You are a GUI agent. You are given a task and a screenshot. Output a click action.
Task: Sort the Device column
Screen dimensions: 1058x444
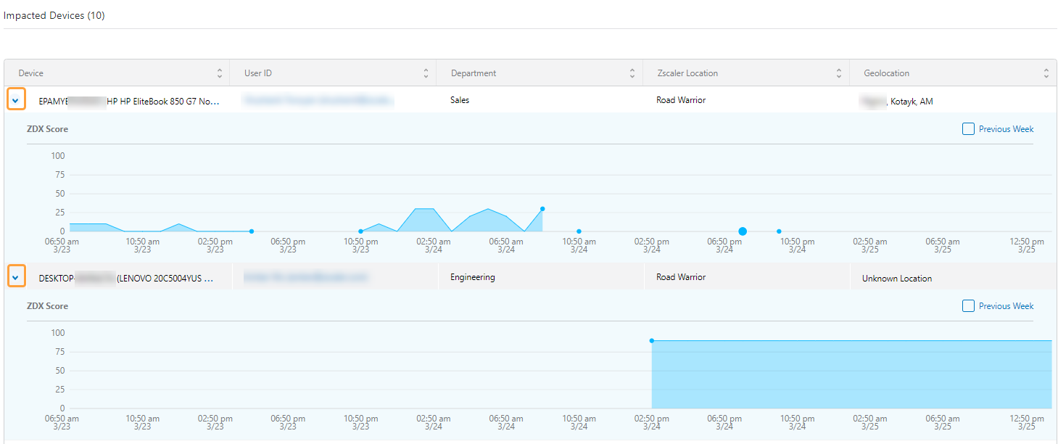coord(219,73)
